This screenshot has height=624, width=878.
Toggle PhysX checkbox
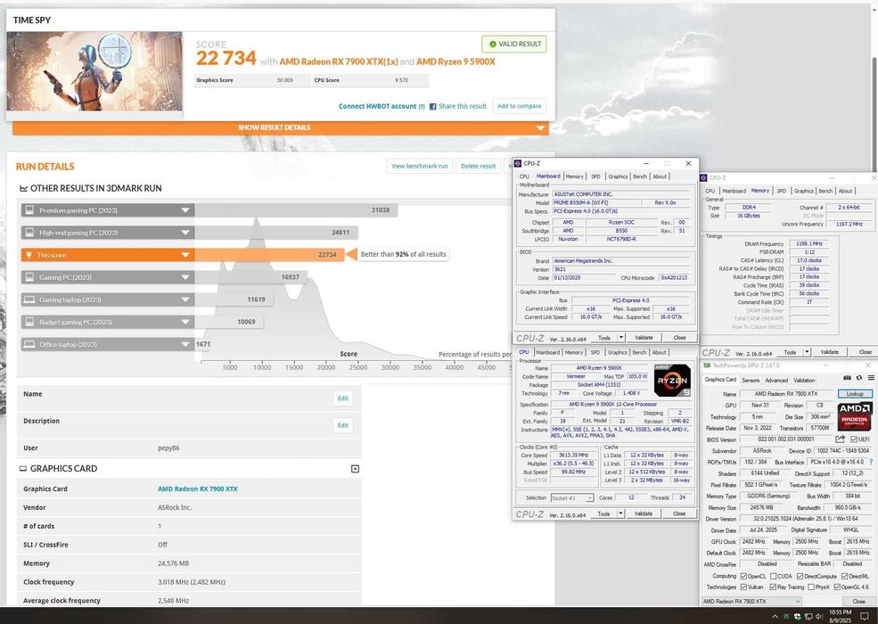tap(811, 587)
